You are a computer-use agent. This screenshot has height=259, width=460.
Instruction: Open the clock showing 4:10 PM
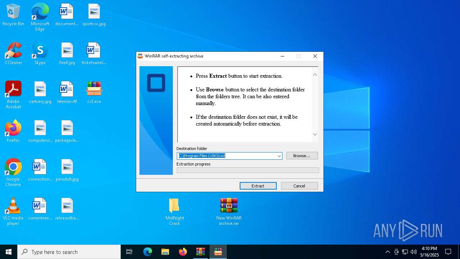[429, 252]
